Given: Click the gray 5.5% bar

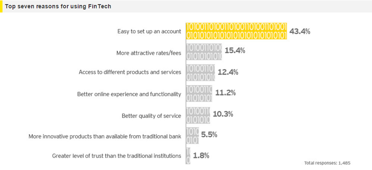Looking at the screenshot, I should 192,136.
